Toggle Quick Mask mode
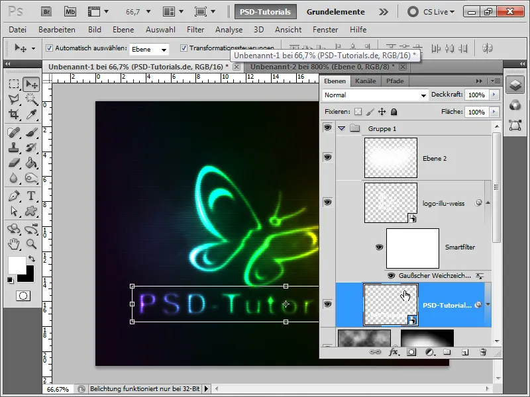Image resolution: width=530 pixels, height=397 pixels. click(23, 296)
